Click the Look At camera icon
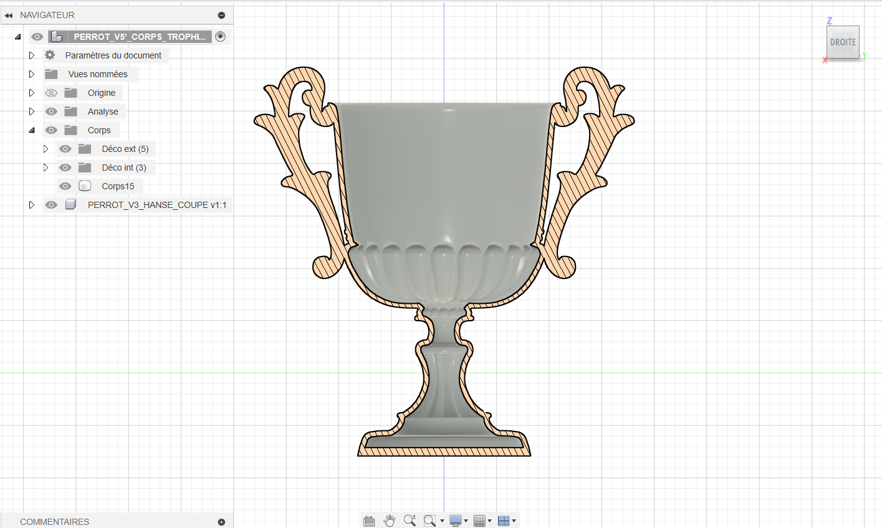 pos(369,521)
